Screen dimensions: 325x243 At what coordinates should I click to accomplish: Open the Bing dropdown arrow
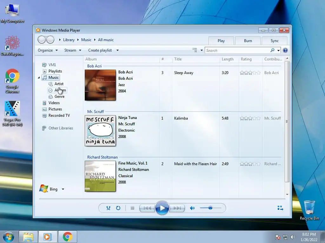pyautogui.click(x=63, y=189)
